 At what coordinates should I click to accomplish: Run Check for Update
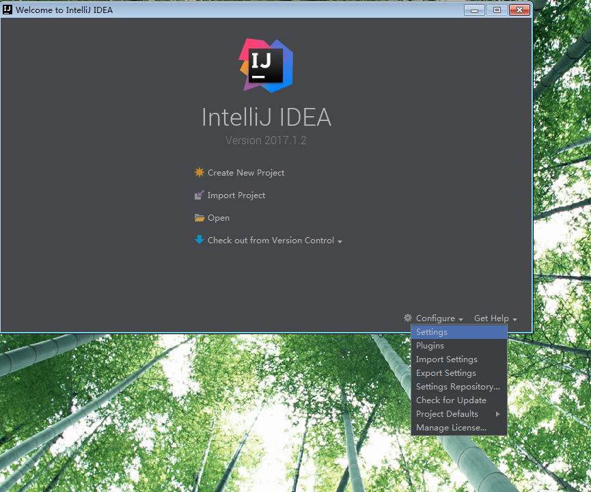coord(459,400)
